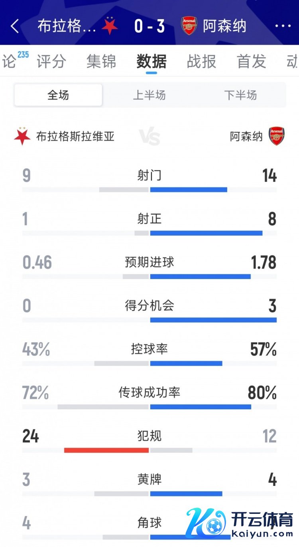This screenshot has width=299, height=547.
Task: Tap the red 犯规 fouls bar
Action: [106, 450]
